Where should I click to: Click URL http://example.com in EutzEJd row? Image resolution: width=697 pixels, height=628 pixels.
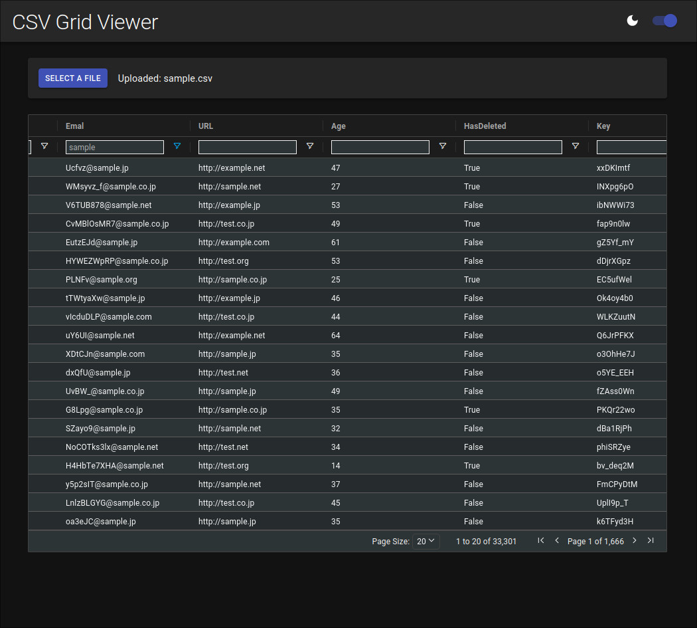234,243
